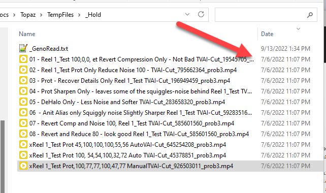The width and height of the screenshot is (326, 193).
Task: Click the date cell of 02 - Reel 1_Test row
Action: (x=285, y=70)
